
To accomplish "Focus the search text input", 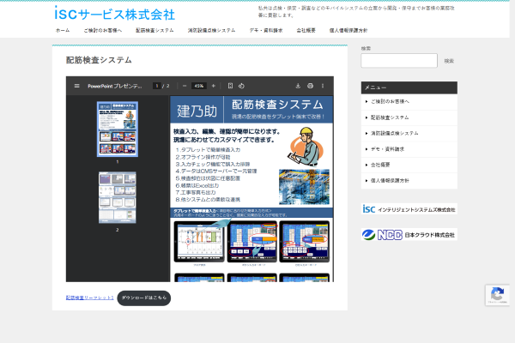I will 399,61.
